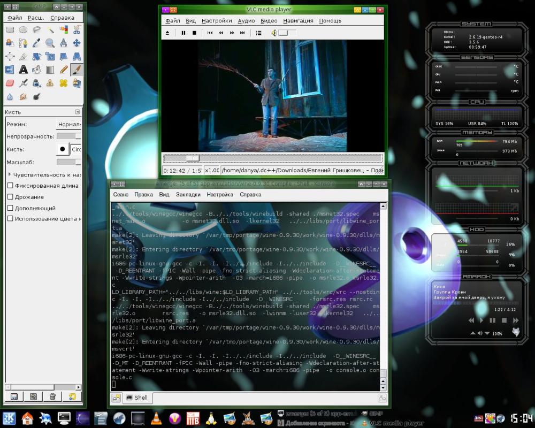This screenshot has height=428, width=535.
Task: Select the Scissors Select tool in GIMP
Action: pos(77,30)
